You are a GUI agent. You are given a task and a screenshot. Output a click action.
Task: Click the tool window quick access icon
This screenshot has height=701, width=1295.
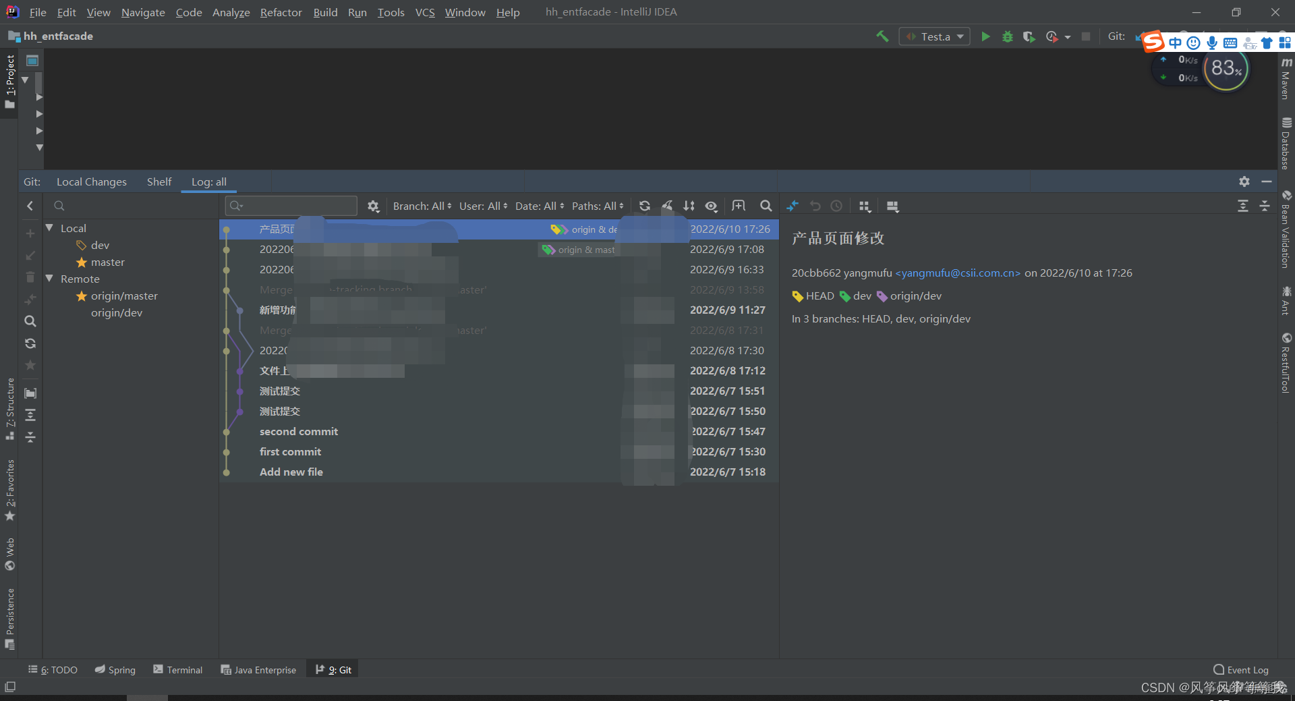pos(9,687)
